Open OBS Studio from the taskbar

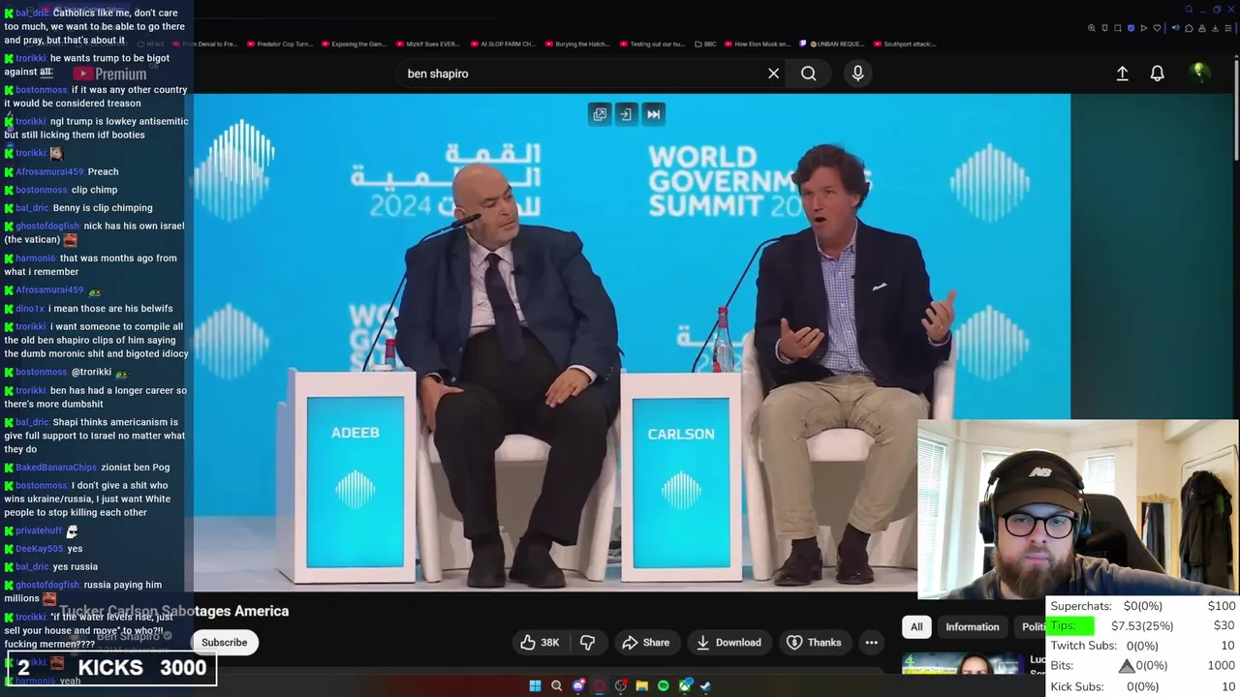621,685
